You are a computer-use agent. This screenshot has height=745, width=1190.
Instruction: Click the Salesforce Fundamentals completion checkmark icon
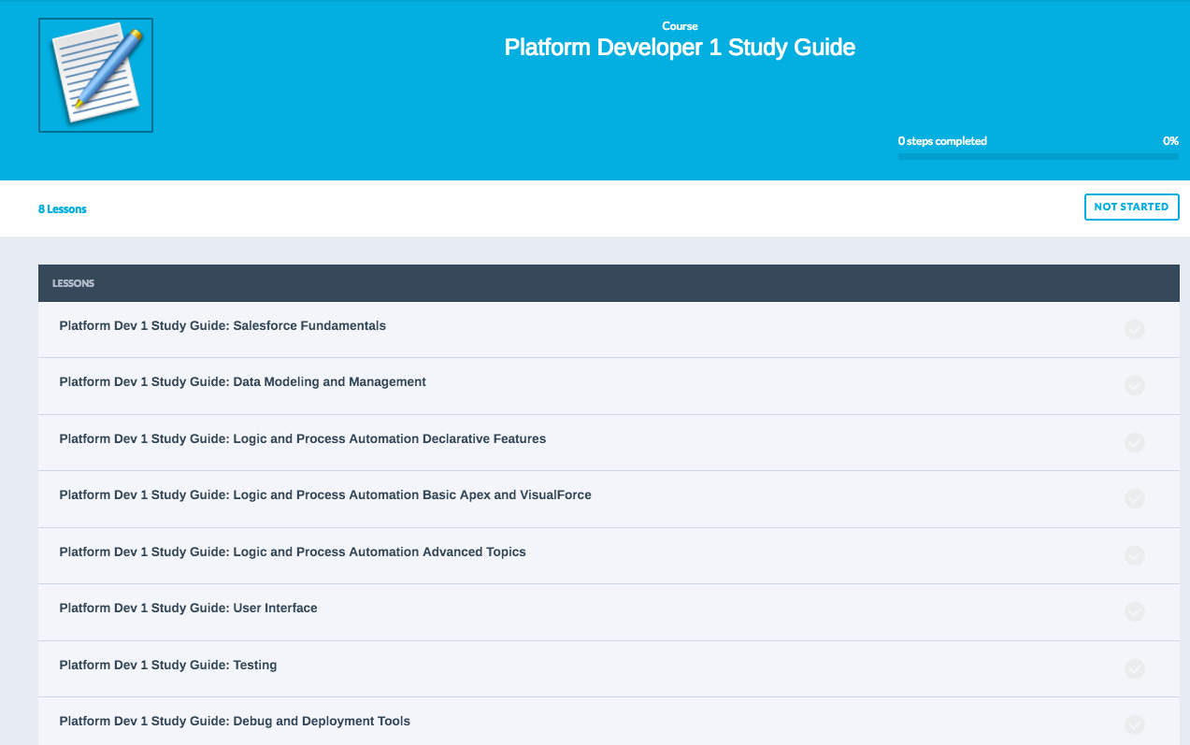(x=1135, y=329)
